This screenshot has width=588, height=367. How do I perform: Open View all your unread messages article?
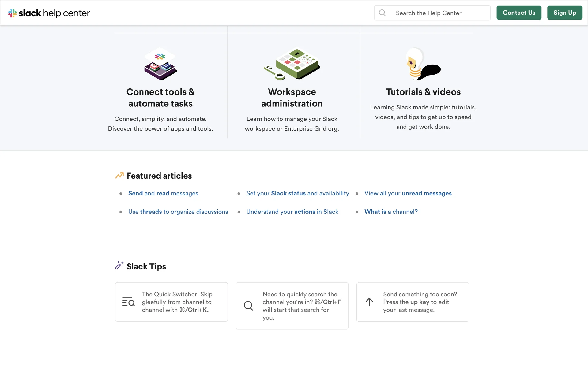(408, 193)
